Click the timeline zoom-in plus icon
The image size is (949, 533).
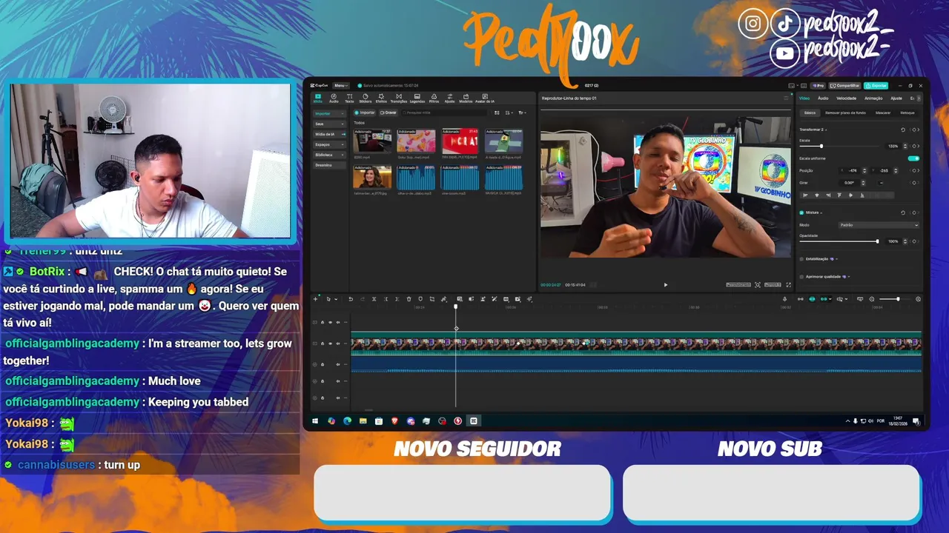[x=918, y=299]
